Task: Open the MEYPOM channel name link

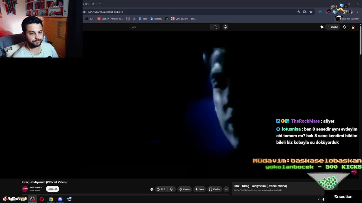Action: tap(35, 187)
